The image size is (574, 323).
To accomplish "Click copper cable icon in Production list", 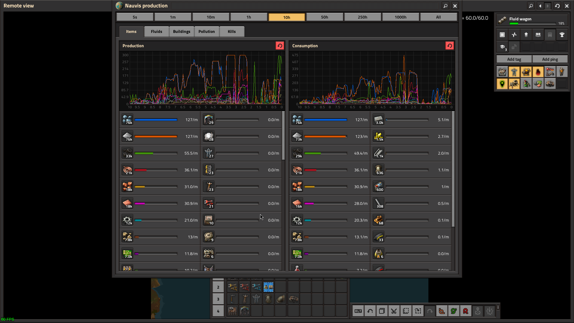I will click(127, 170).
